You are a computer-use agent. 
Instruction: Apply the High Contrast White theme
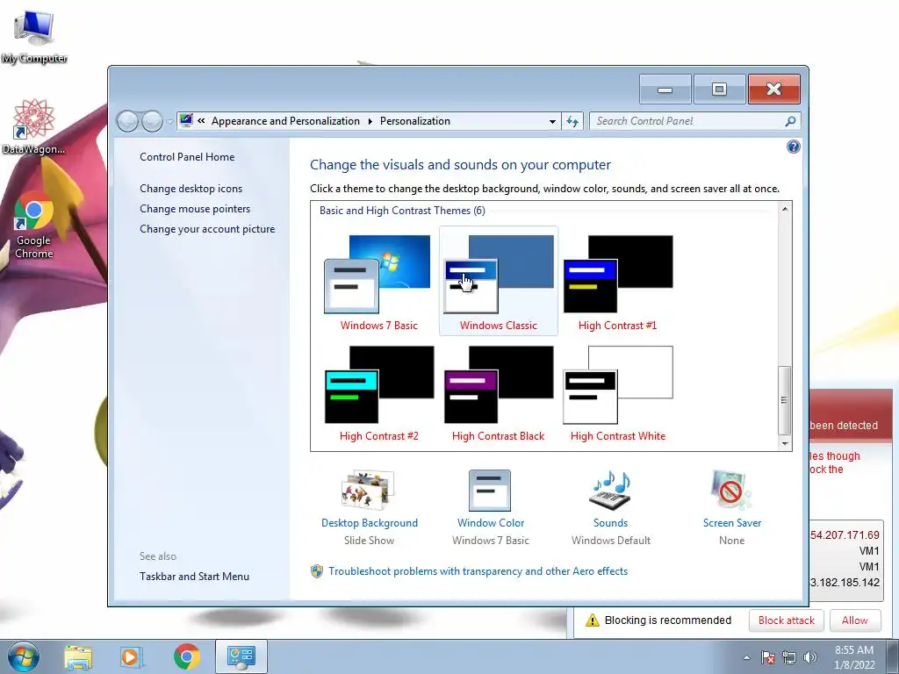coord(617,392)
